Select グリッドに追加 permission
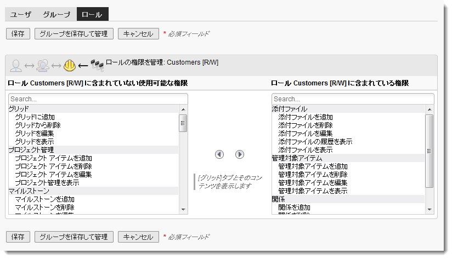Screen dimensions: 452x259 (x=93, y=117)
